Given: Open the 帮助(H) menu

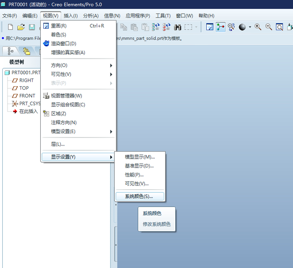Looking at the screenshot, I should point(207,16).
